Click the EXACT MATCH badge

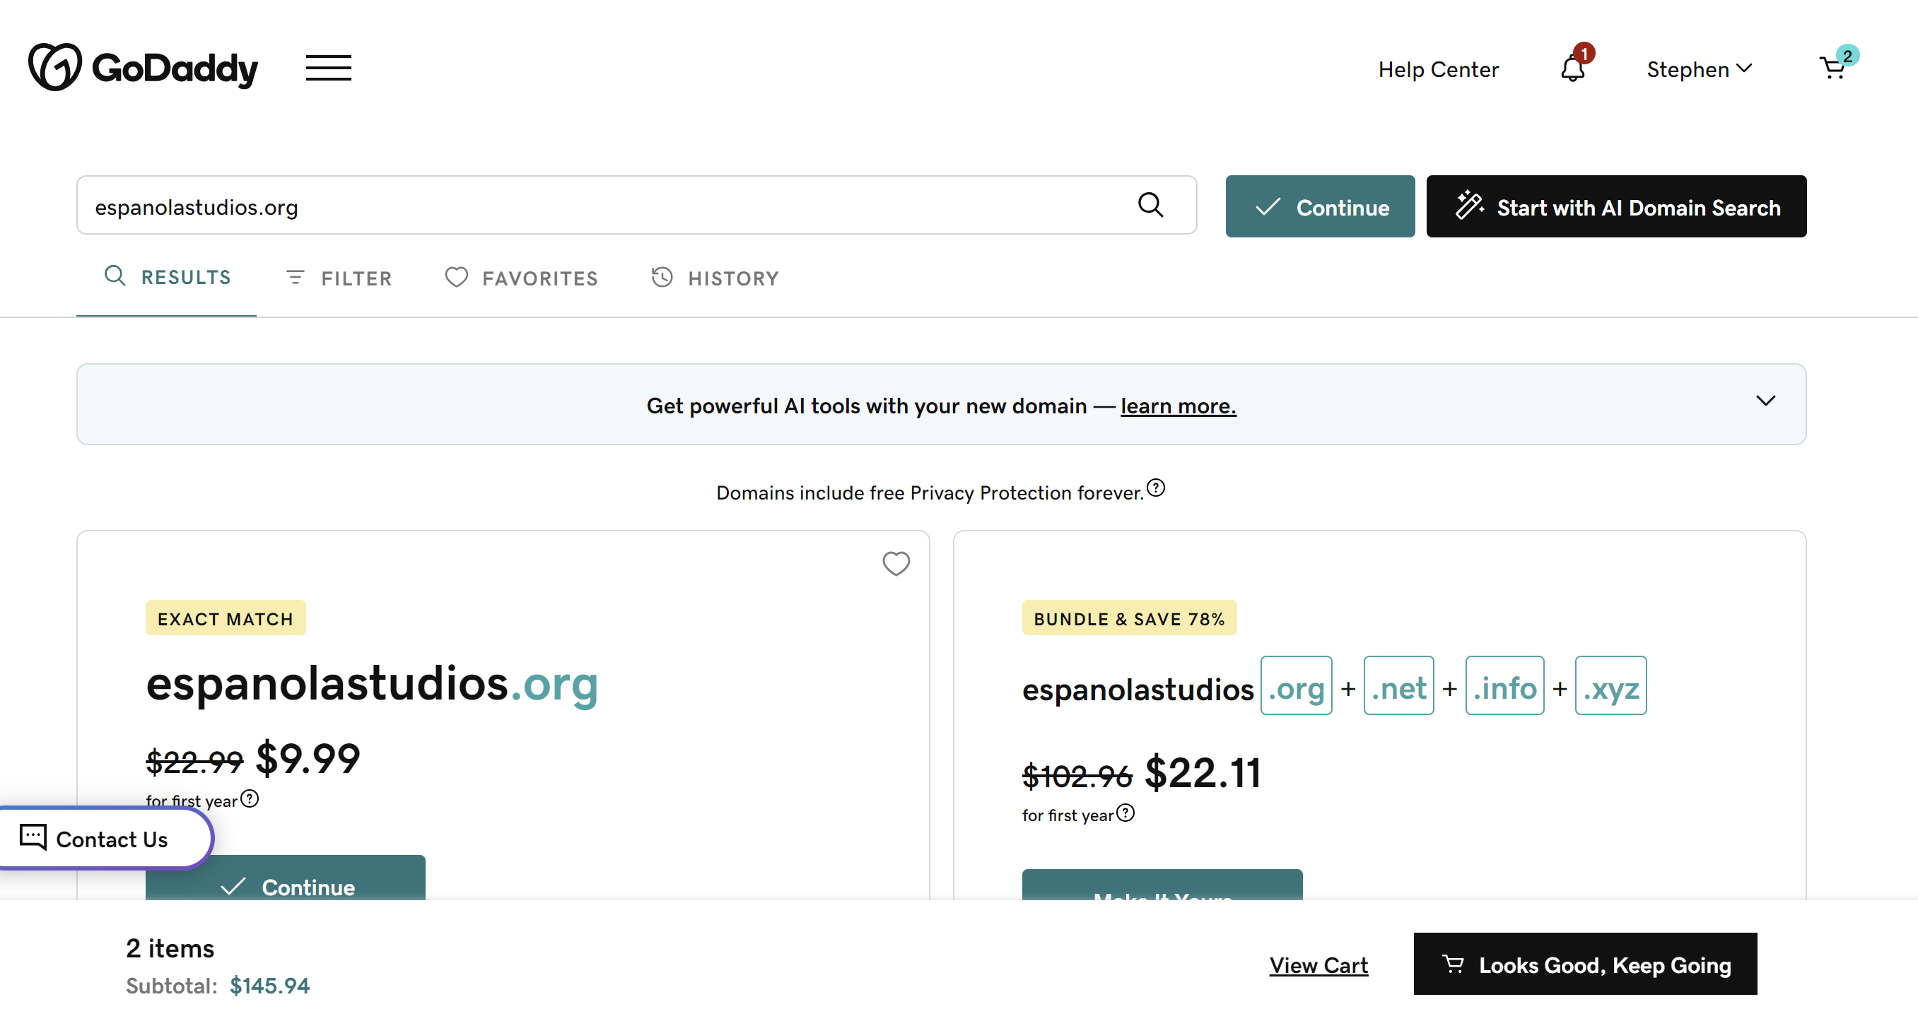226,618
